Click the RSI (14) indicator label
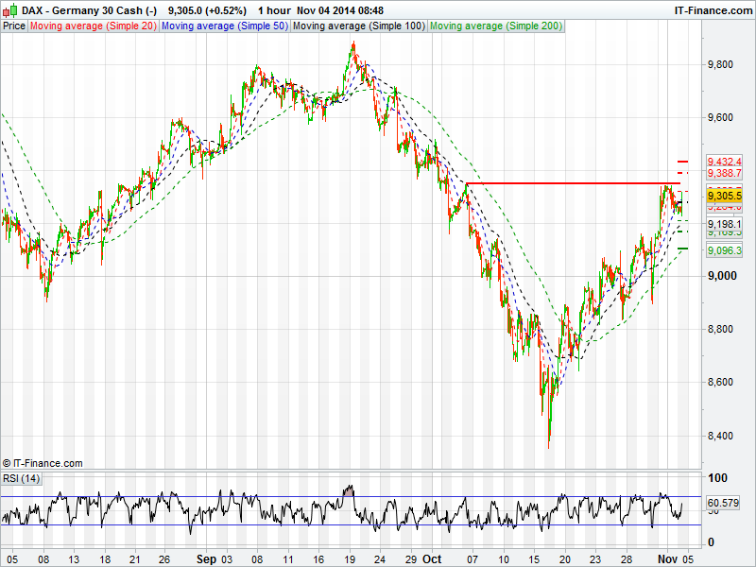This screenshot has width=756, height=567. (x=21, y=478)
